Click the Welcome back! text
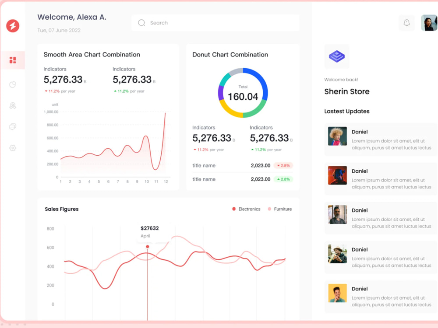The height and width of the screenshot is (328, 438). coord(341,80)
